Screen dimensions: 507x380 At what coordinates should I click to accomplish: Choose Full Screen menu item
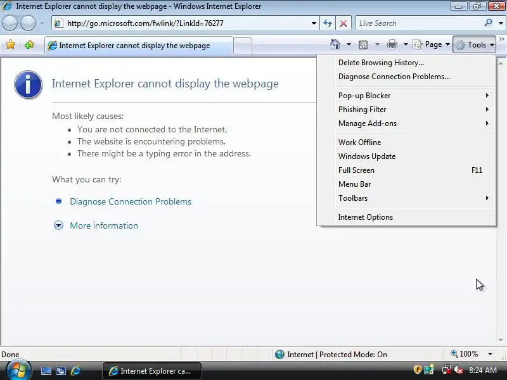pyautogui.click(x=406, y=170)
